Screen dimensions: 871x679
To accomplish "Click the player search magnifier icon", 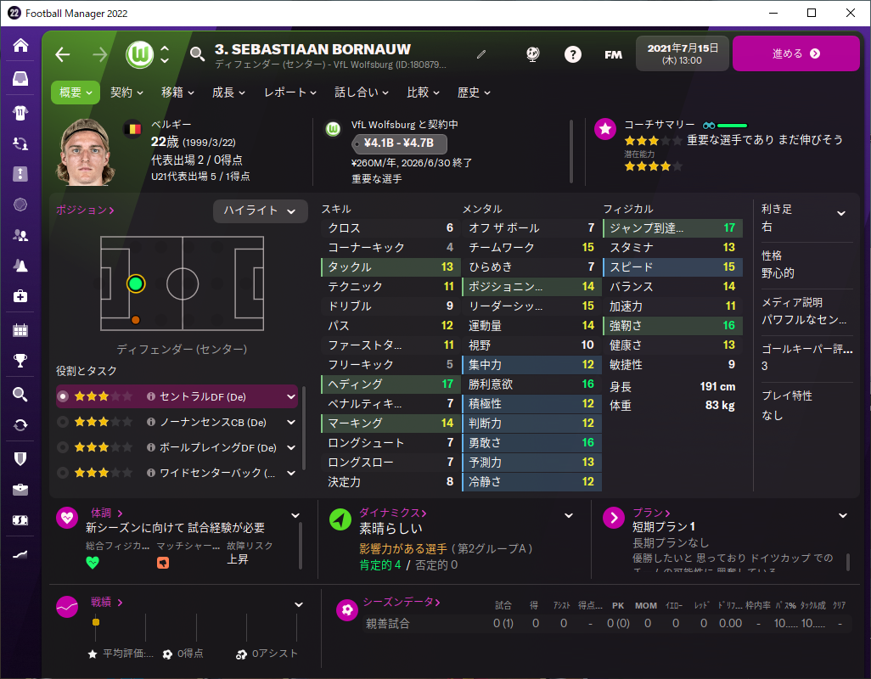I will click(197, 53).
